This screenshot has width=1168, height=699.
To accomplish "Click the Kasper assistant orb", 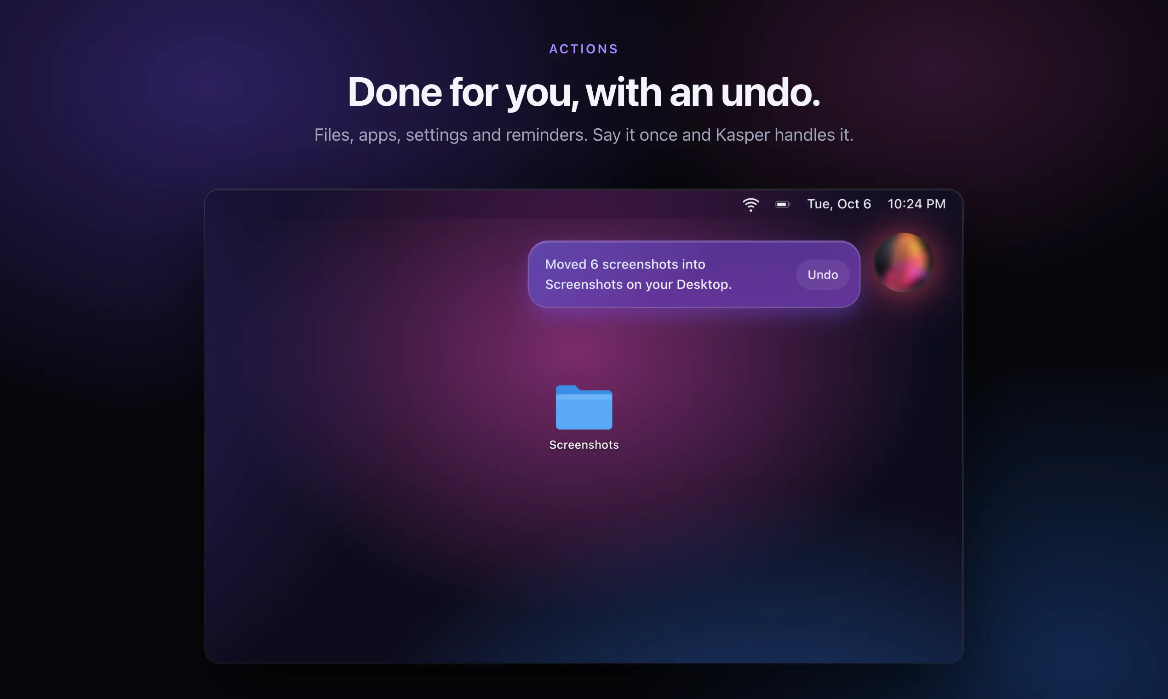I will coord(903,263).
